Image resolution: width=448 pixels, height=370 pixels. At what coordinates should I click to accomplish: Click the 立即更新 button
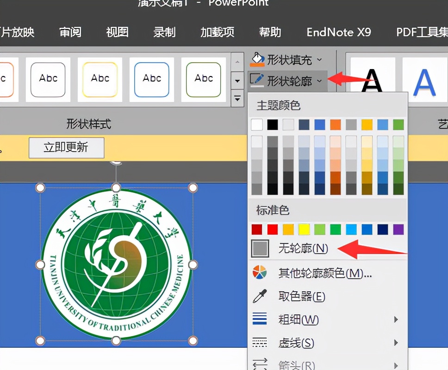coord(66,147)
